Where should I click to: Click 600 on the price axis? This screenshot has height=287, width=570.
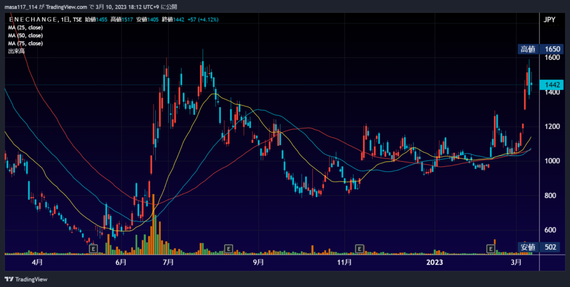click(550, 230)
